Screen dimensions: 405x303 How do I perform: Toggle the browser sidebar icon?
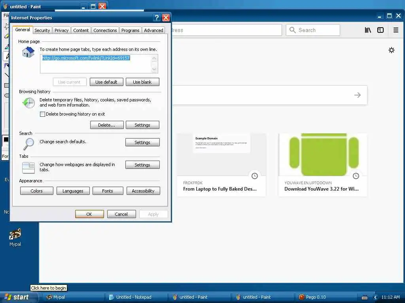coord(380,30)
